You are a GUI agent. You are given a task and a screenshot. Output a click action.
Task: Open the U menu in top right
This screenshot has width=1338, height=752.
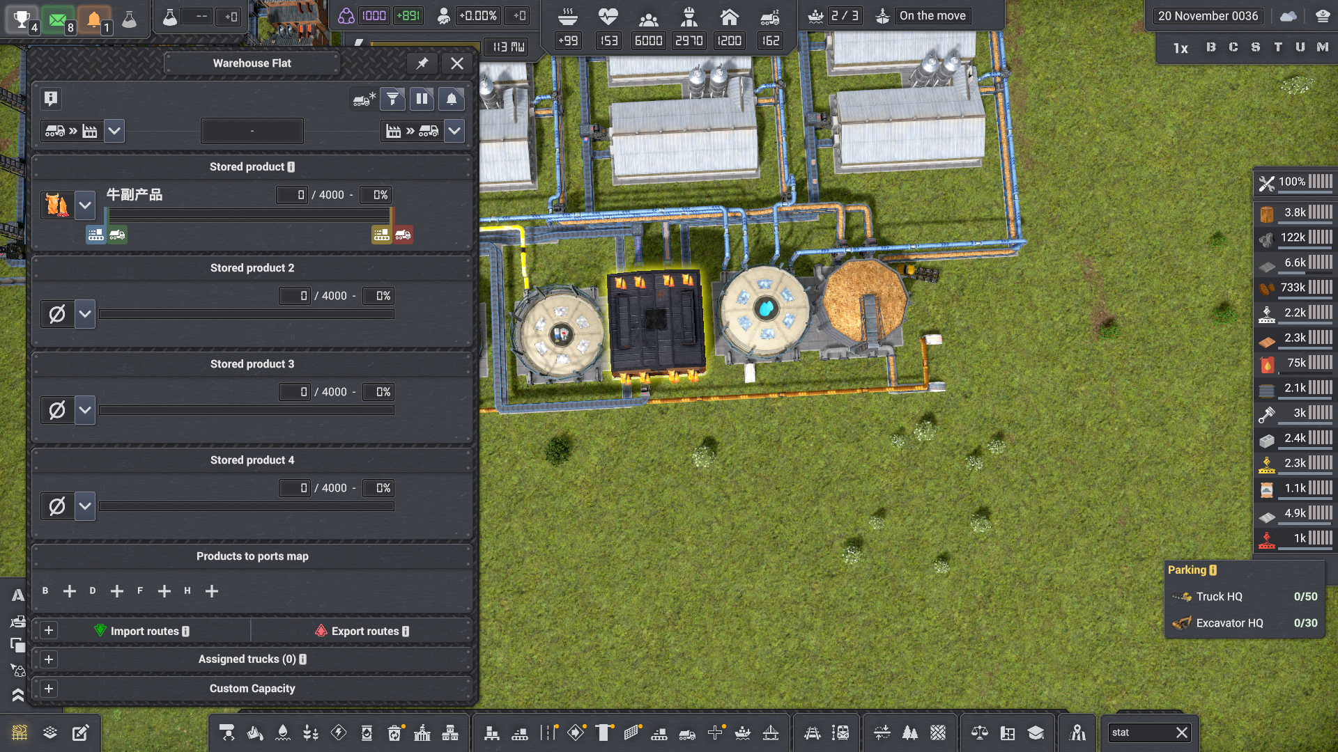click(1300, 47)
